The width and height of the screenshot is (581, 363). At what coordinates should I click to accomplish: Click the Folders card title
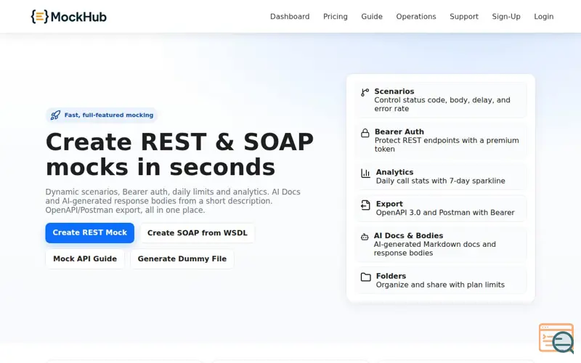(391, 277)
